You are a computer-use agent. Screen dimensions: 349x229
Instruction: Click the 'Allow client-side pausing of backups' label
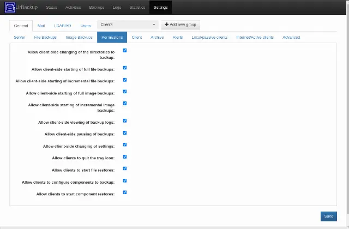tap(80, 134)
